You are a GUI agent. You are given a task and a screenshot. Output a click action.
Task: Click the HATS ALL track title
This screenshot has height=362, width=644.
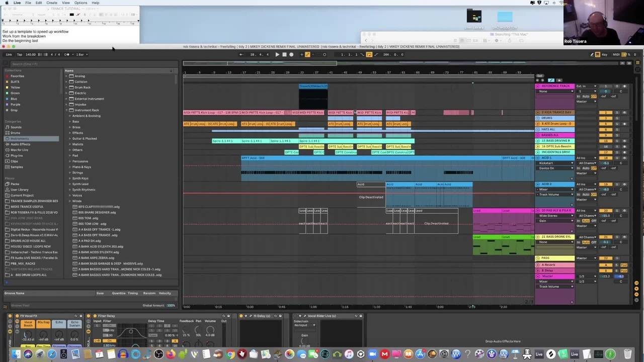point(548,129)
